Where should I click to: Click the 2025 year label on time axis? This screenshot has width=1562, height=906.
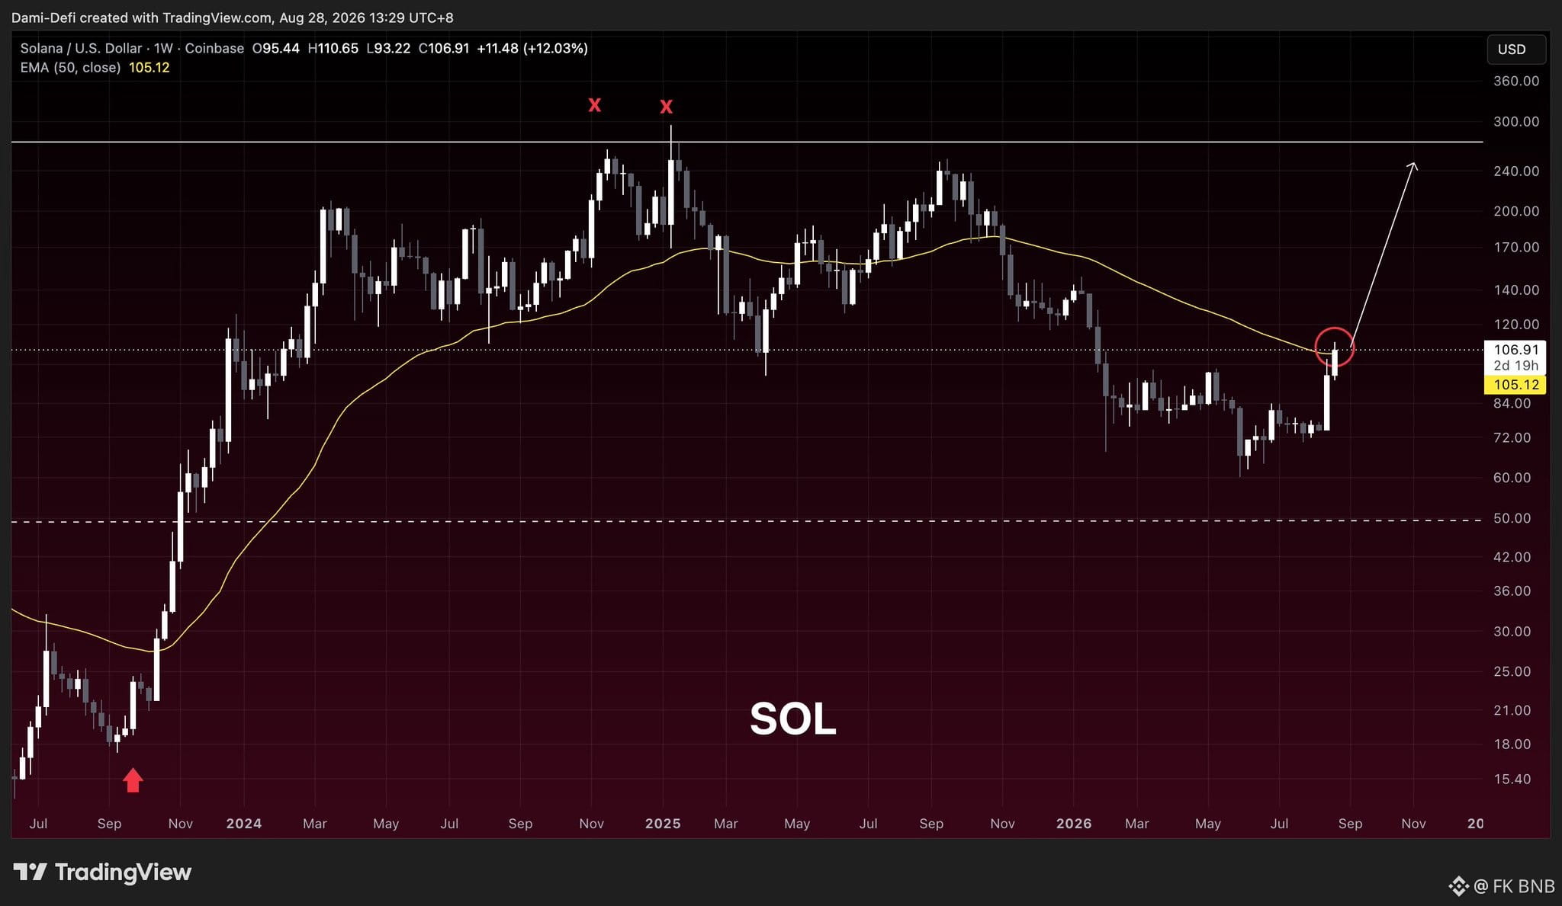point(663,824)
